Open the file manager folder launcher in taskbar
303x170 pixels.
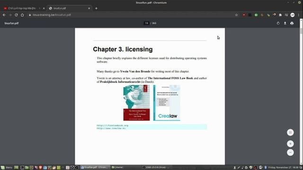coord(27,167)
